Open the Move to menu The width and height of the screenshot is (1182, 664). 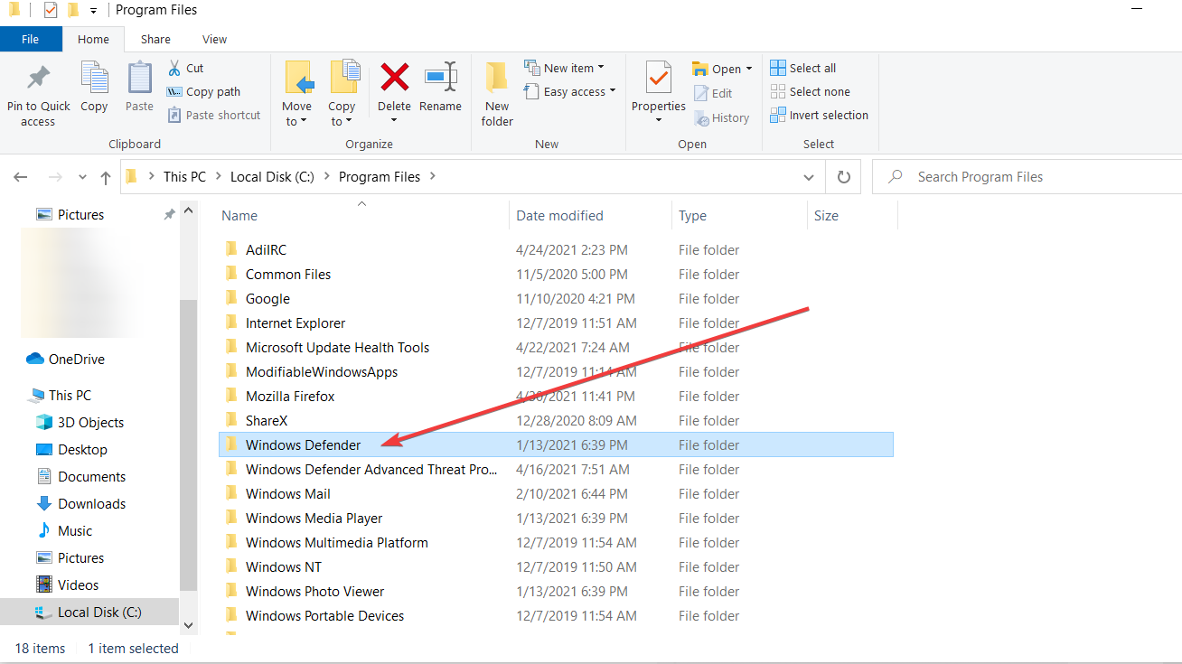pyautogui.click(x=297, y=95)
